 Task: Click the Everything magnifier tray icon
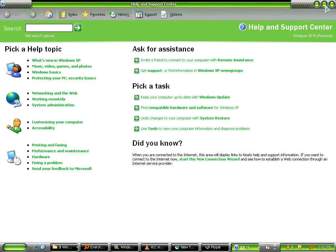click(x=312, y=247)
